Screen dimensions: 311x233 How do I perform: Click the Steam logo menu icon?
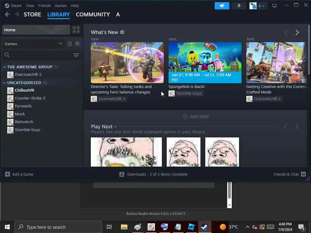coord(7,5)
